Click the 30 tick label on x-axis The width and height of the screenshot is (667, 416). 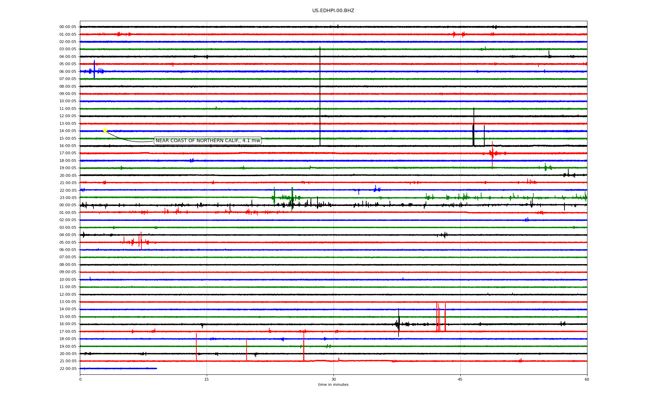[333, 379]
